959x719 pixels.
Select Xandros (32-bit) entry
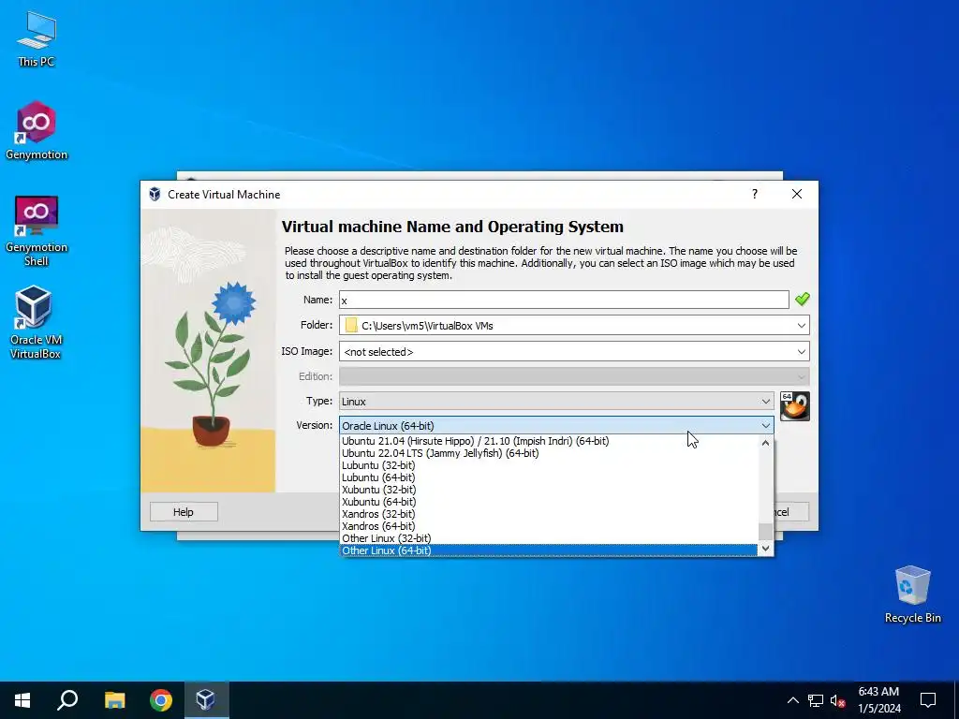point(549,514)
